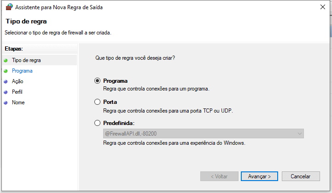Select the Programa radio button

pyautogui.click(x=98, y=81)
